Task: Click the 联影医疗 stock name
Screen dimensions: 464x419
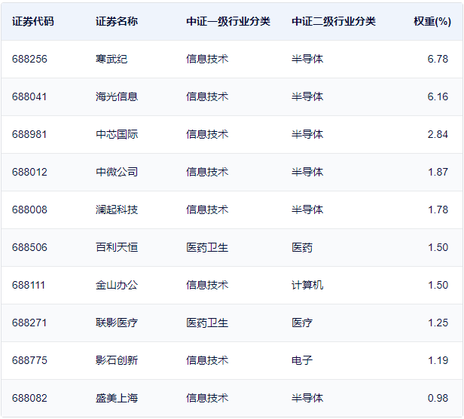Action: coord(117,323)
